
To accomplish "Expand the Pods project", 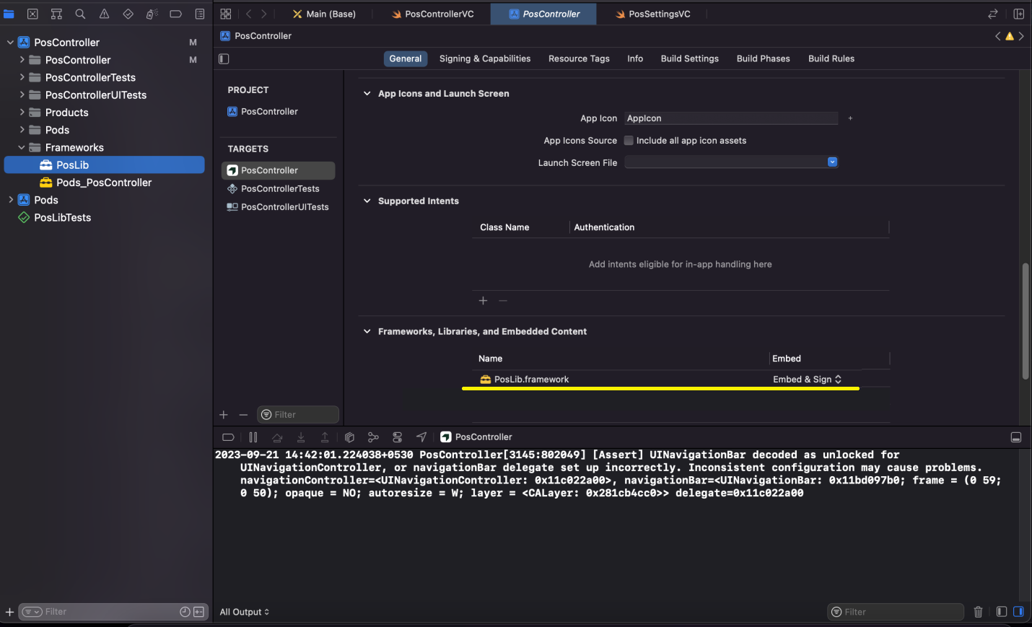I will click(10, 200).
